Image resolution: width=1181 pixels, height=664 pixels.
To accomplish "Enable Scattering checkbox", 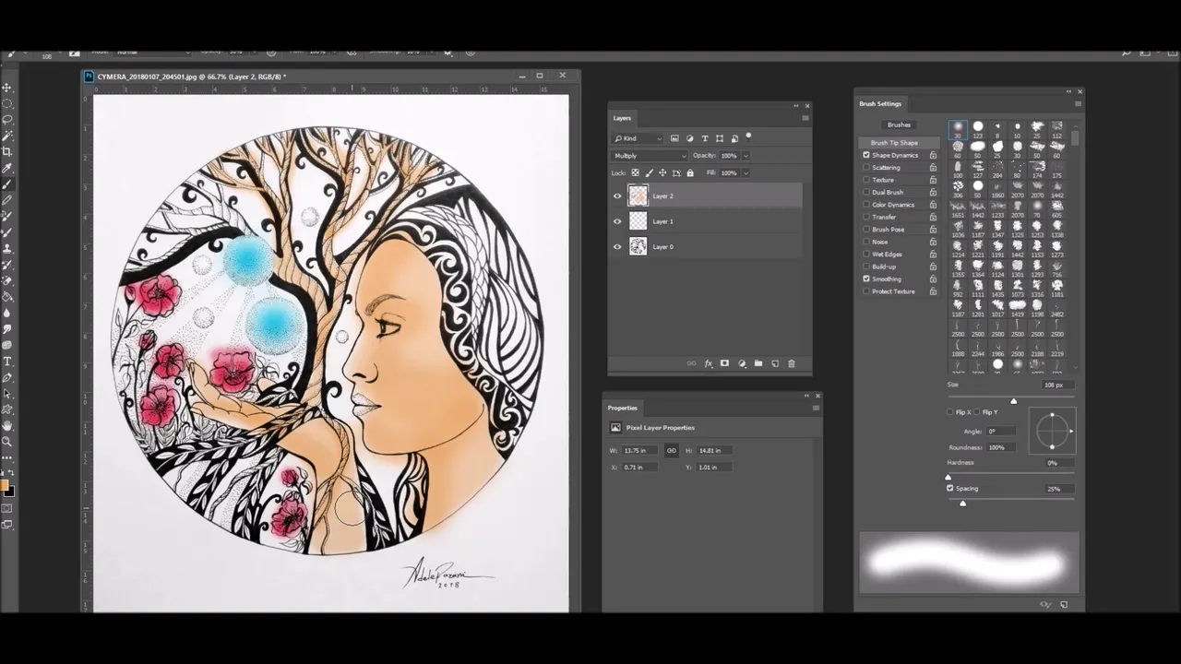I will (x=866, y=168).
